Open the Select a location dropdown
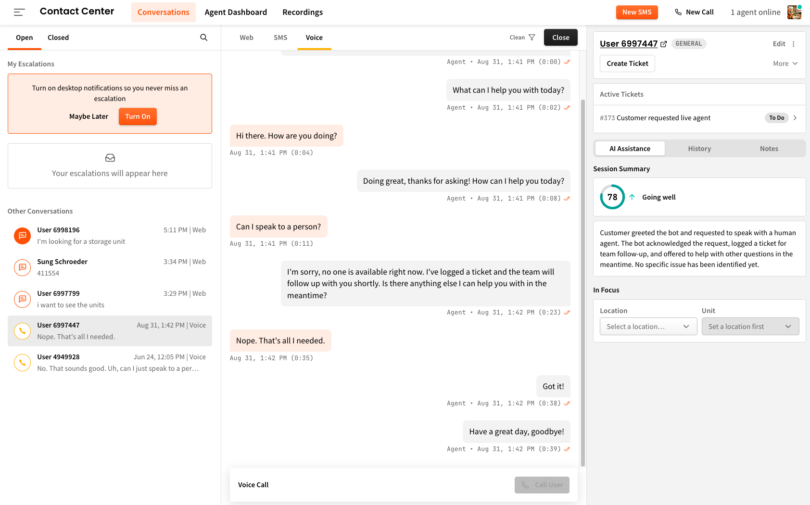This screenshot has height=505, width=810. [648, 327]
